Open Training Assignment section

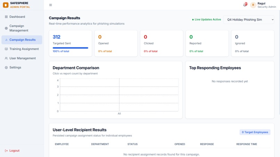click(x=22, y=49)
